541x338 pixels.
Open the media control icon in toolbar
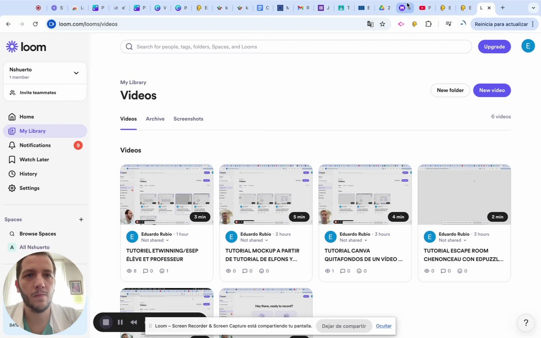(x=448, y=24)
